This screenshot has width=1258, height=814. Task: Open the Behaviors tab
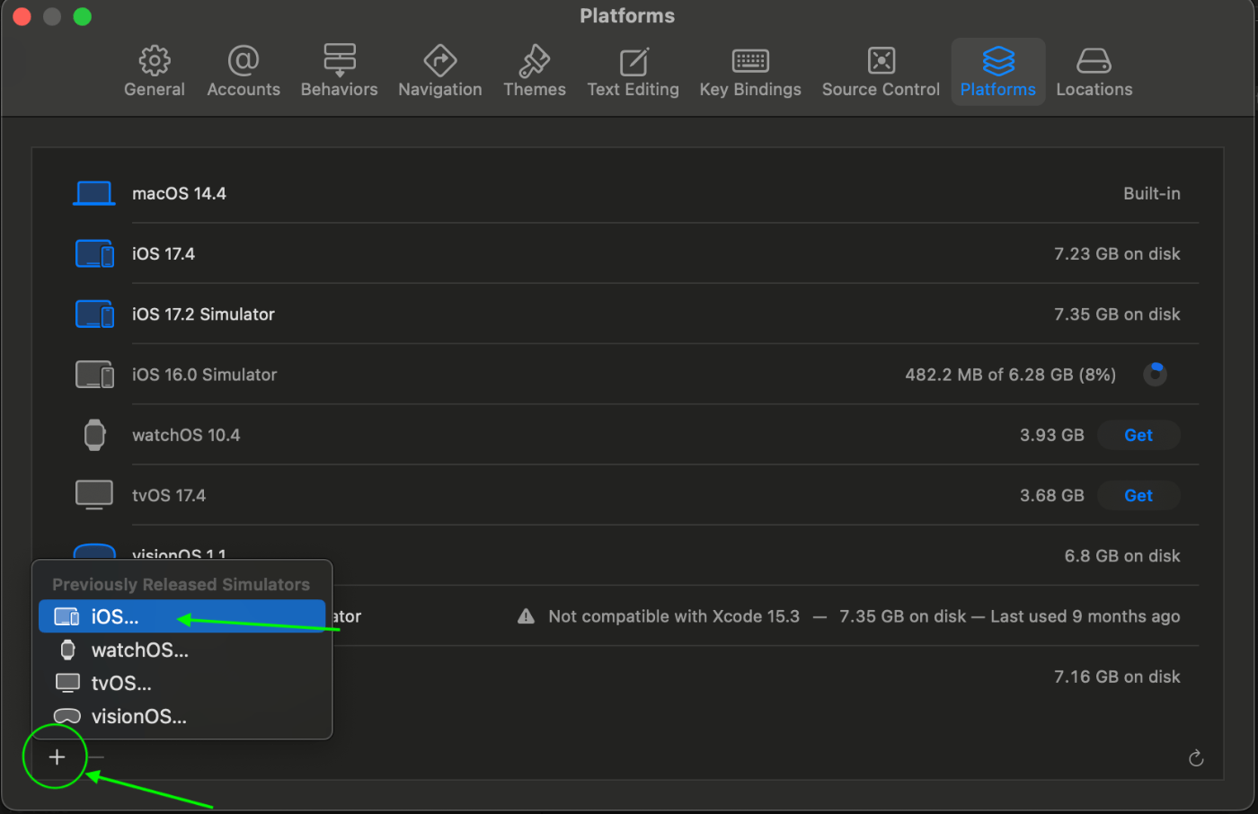[x=339, y=72]
